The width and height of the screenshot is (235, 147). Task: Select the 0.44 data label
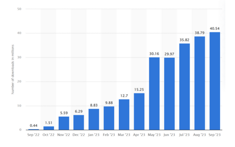click(34, 126)
